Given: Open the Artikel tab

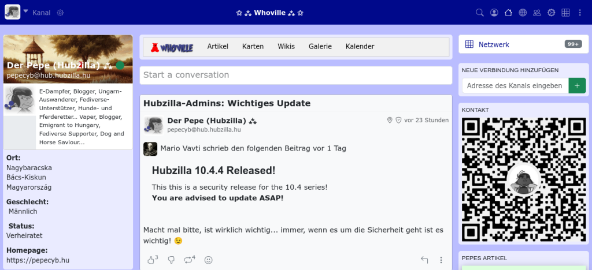Looking at the screenshot, I should [218, 47].
